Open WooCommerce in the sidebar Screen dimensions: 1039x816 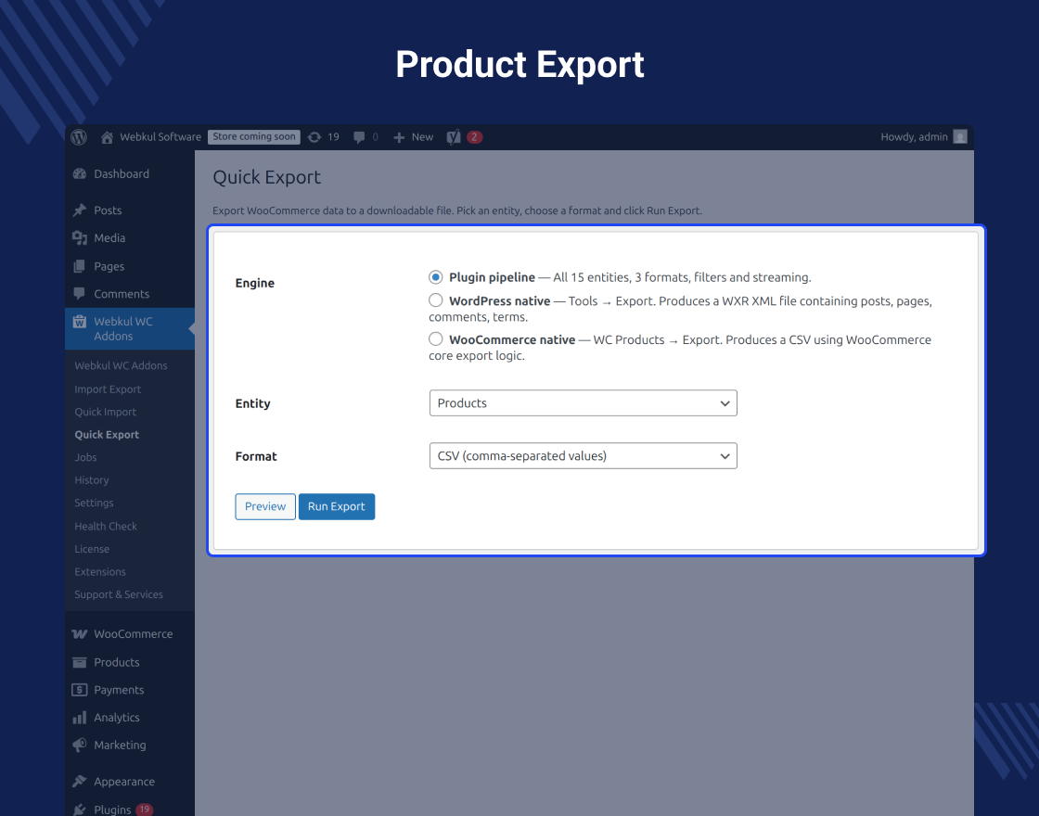[134, 634]
